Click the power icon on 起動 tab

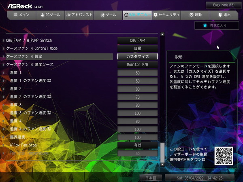pos(191,15)
